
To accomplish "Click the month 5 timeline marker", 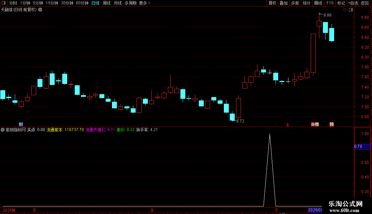I will coord(35,210).
